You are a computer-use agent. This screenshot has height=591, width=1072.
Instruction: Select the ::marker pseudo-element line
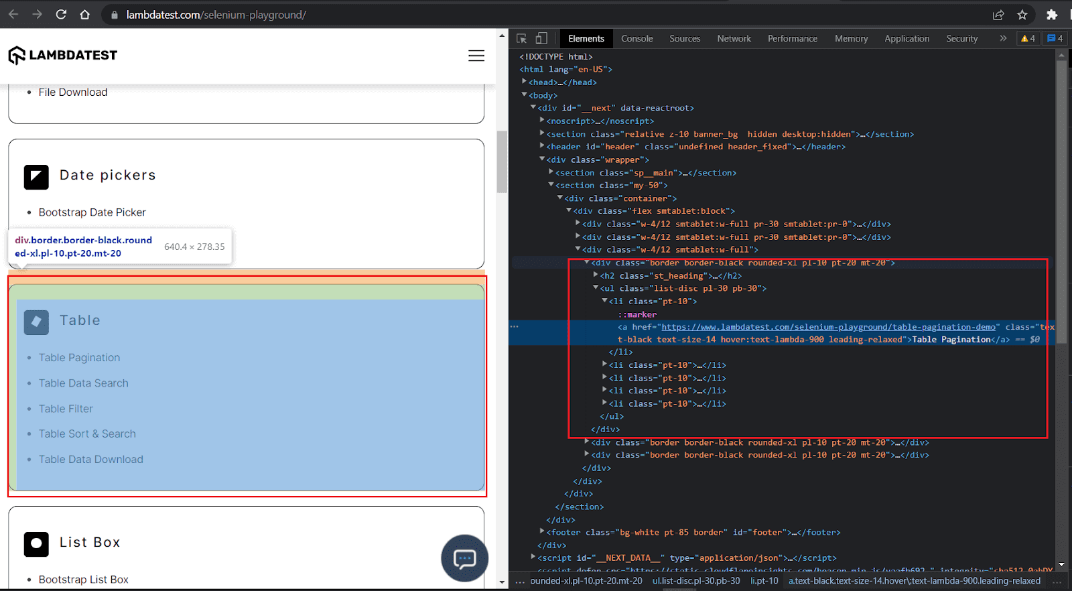click(636, 314)
